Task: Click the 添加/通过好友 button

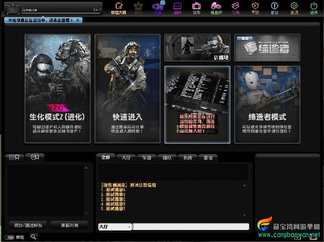Action: [28, 225]
